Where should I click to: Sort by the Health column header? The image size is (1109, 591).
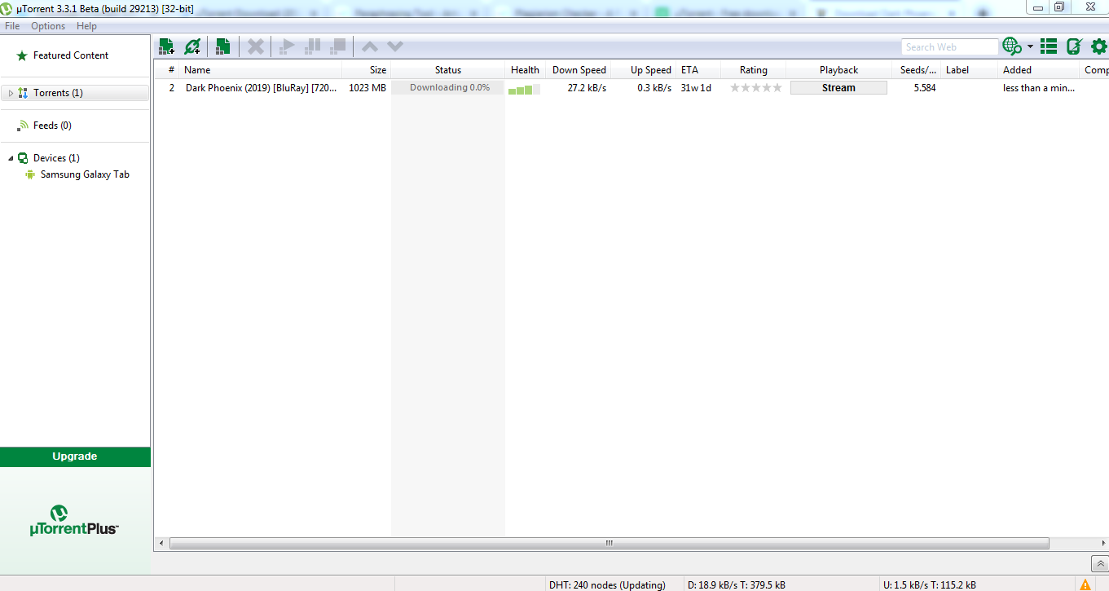[526, 70]
